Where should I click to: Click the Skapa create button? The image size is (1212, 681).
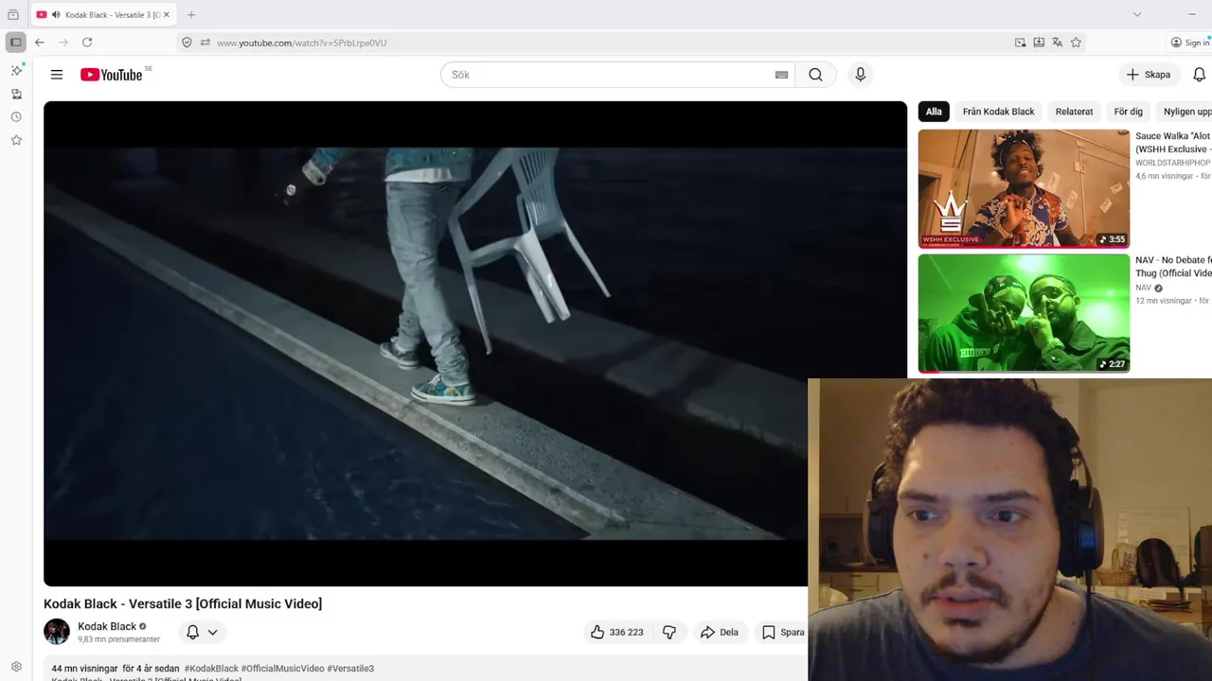(1149, 75)
